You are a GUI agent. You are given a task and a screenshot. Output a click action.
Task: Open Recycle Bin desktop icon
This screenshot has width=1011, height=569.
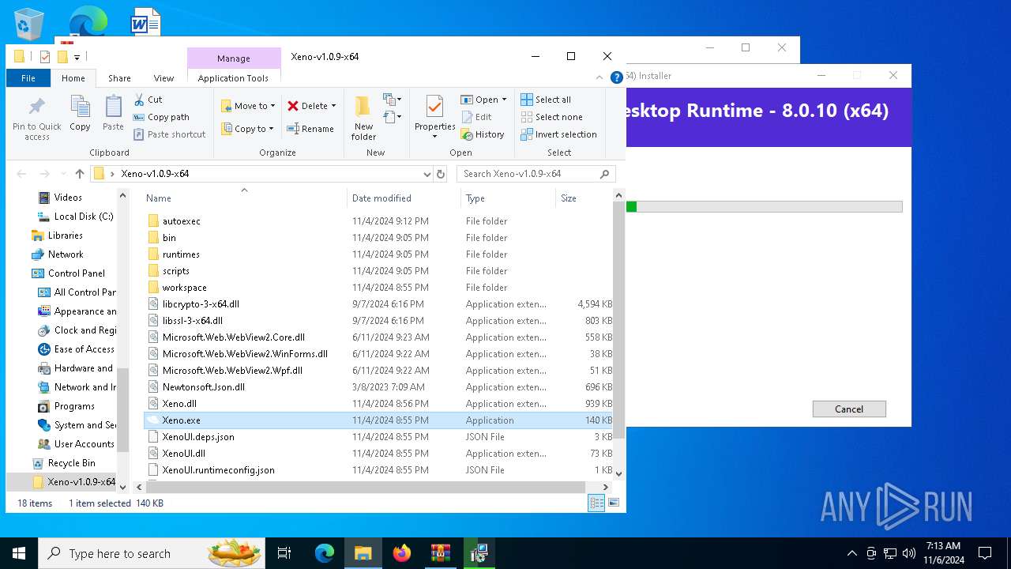(x=29, y=24)
